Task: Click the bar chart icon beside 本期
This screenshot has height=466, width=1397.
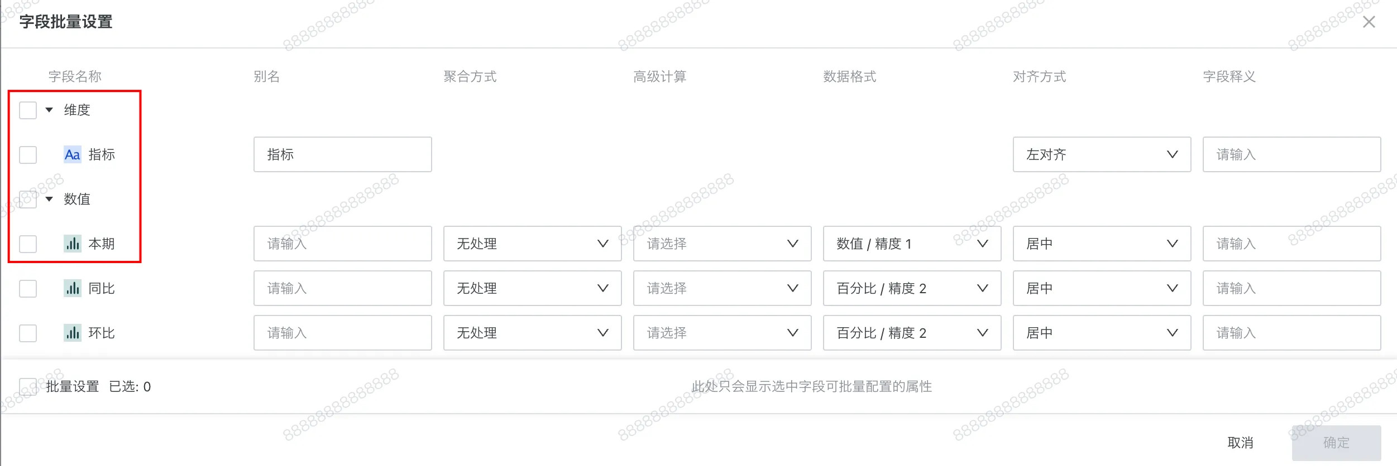Action: [73, 244]
